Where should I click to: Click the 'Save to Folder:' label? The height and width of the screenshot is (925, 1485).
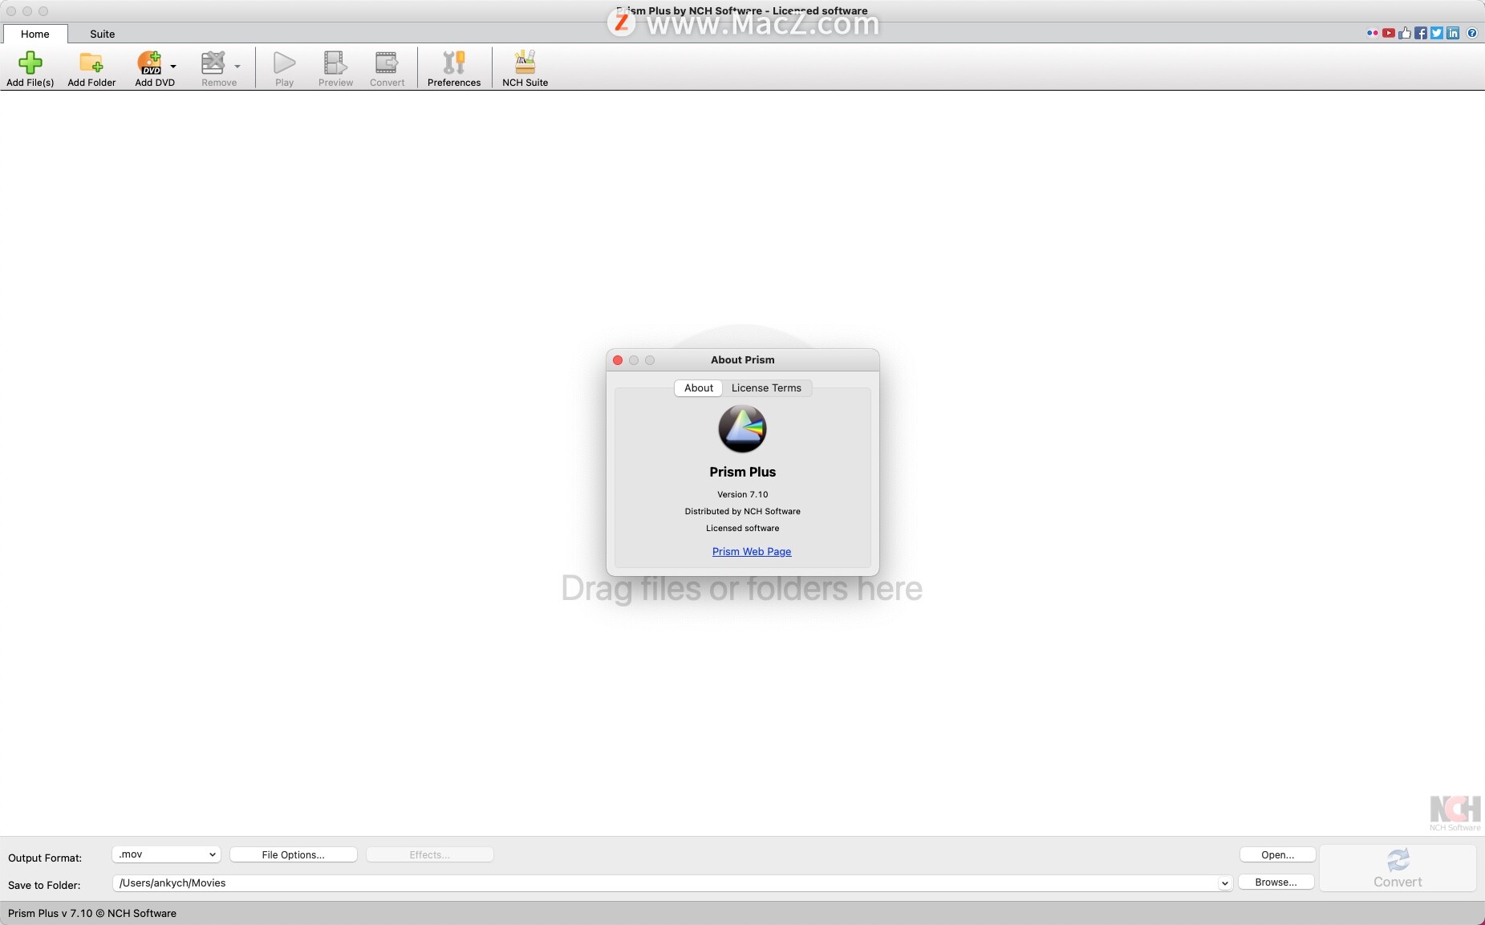[x=44, y=886]
